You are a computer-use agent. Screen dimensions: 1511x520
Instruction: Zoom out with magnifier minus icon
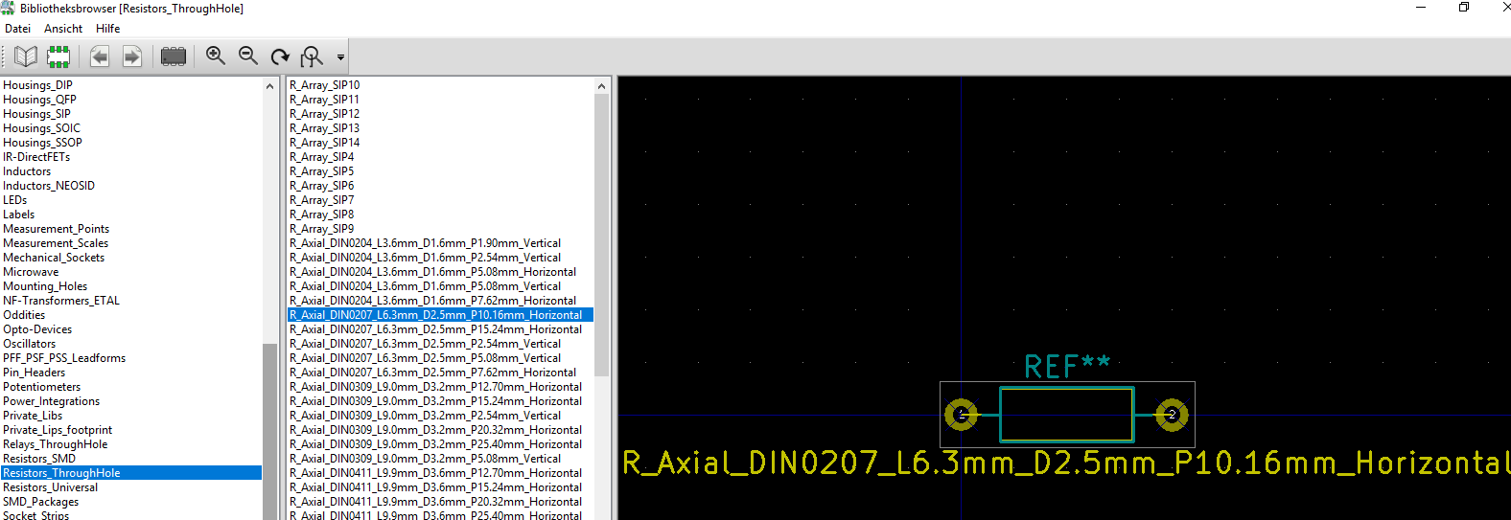point(248,57)
